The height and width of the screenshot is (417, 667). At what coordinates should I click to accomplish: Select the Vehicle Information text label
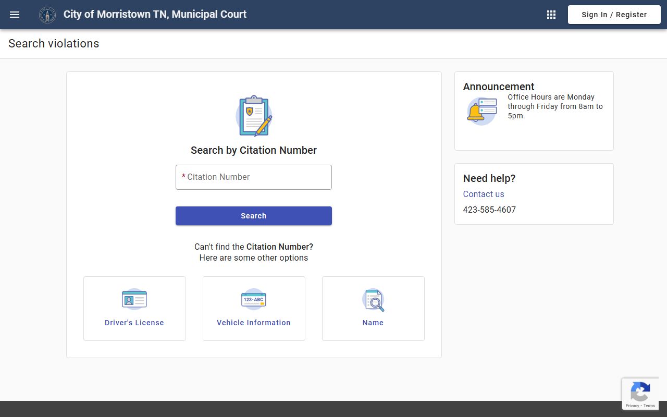[254, 323]
